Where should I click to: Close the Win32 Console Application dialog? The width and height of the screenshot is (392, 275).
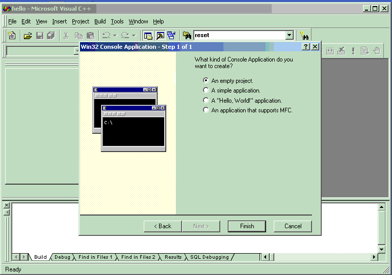[x=315, y=47]
